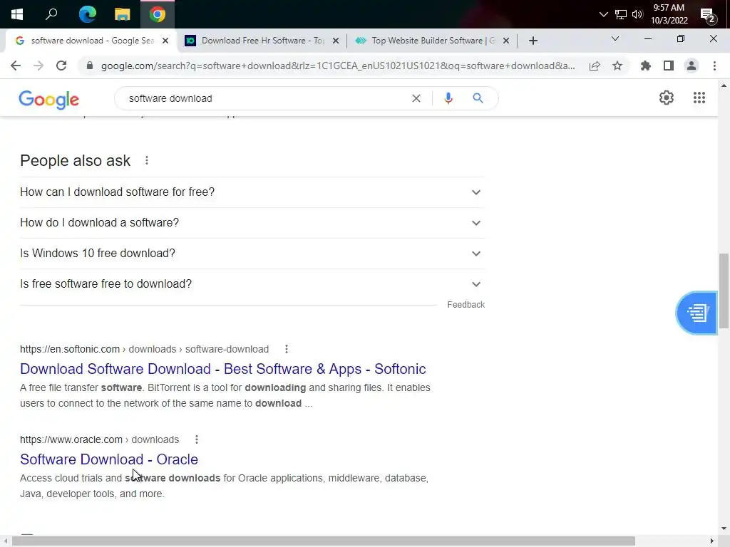Submit search with magnifier icon
Viewport: 730px width, 547px height.
[478, 98]
